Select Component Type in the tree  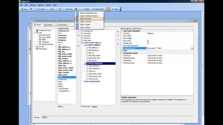tap(45, 30)
